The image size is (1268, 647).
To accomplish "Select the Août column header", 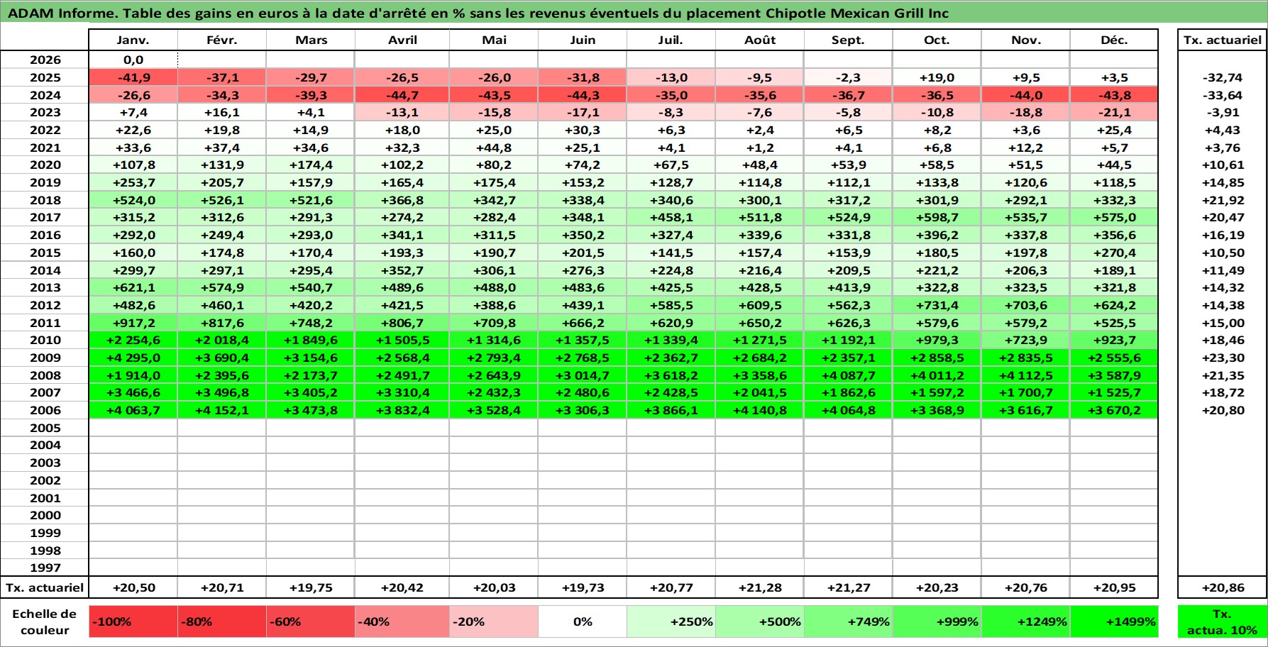I will click(760, 40).
